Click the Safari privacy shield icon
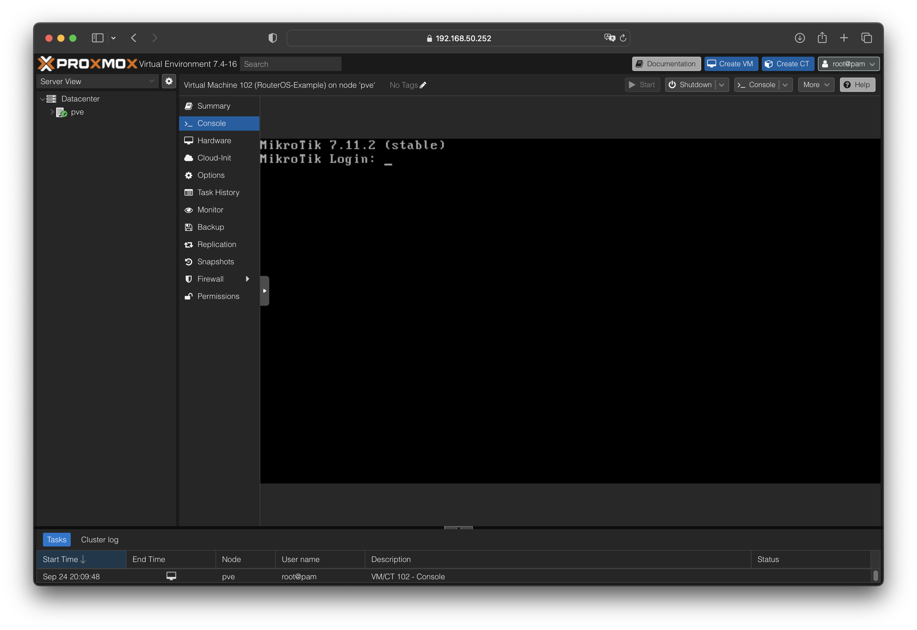The width and height of the screenshot is (917, 630). click(x=273, y=38)
